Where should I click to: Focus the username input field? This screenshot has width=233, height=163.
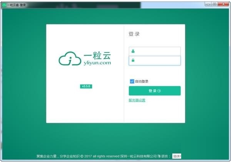157,51
